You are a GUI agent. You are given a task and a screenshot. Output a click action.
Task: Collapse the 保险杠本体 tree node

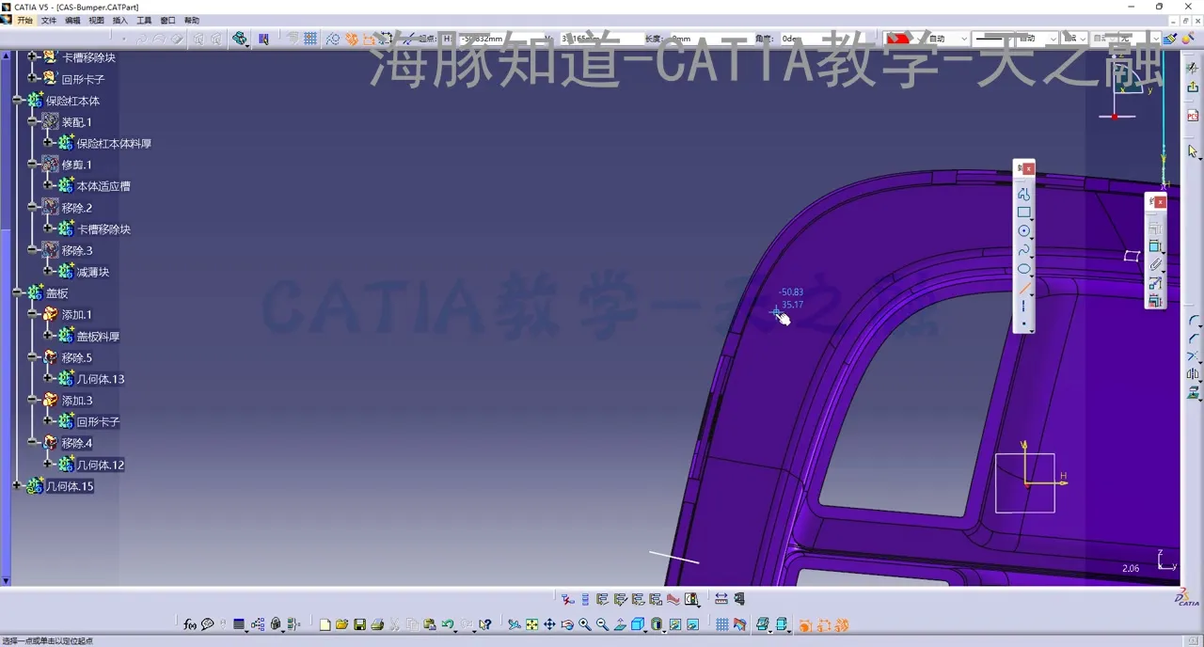click(x=17, y=101)
